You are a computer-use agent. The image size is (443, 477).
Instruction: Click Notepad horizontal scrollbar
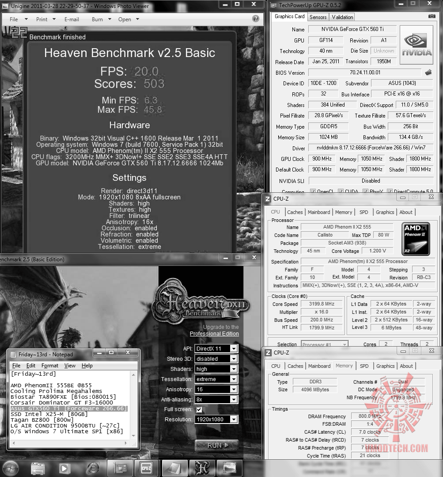click(x=70, y=443)
